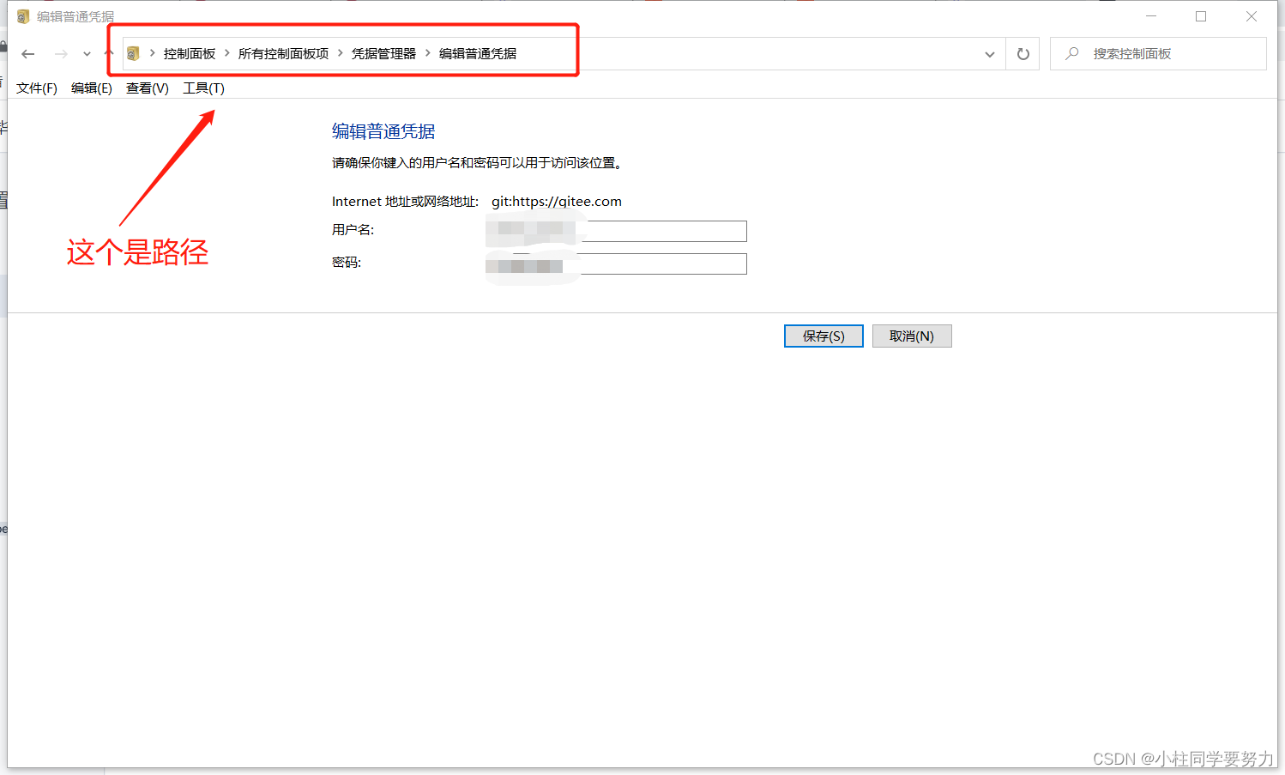Open the 编辑(E) menu
Image resolution: width=1285 pixels, height=775 pixels.
pyautogui.click(x=92, y=88)
